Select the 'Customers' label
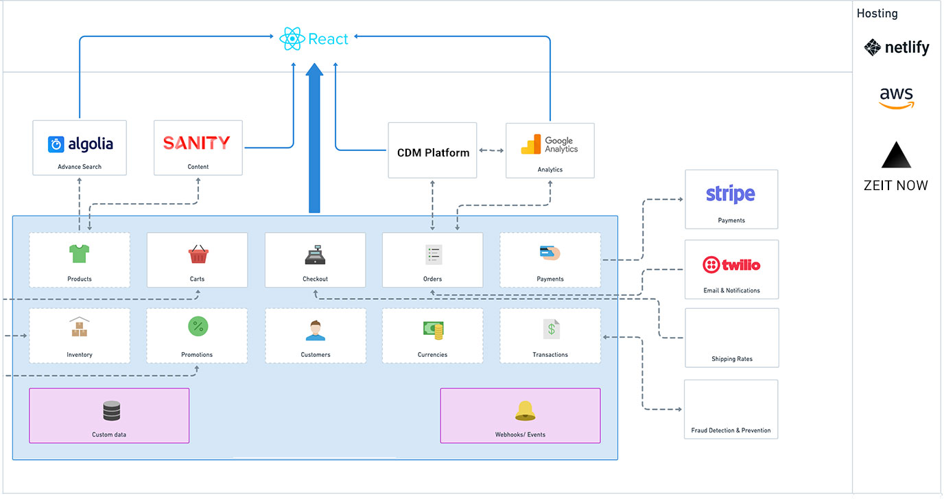The image size is (944, 499). (316, 355)
